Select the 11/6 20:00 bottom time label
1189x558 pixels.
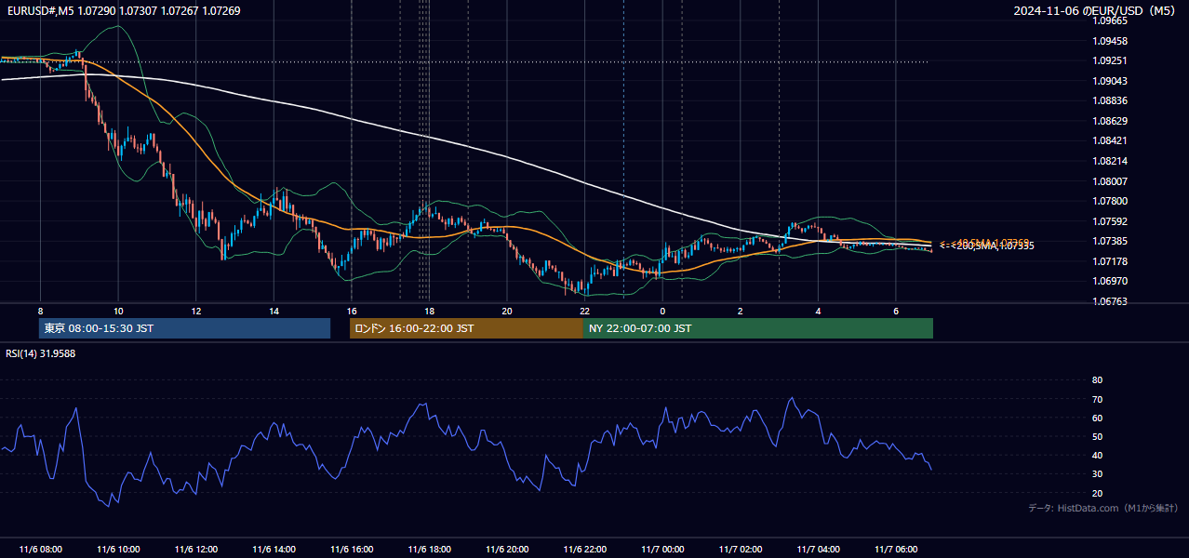click(x=506, y=550)
